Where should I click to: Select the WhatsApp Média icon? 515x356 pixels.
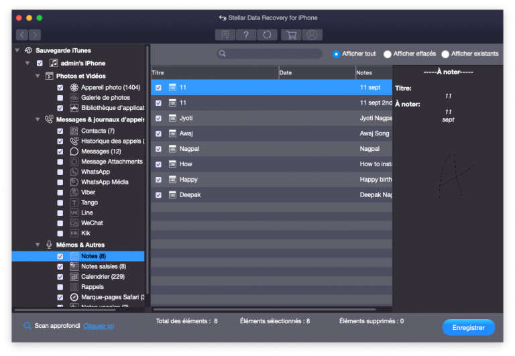coord(74,182)
